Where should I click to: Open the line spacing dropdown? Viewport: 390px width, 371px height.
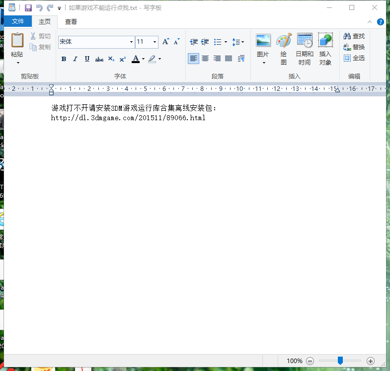coord(238,42)
